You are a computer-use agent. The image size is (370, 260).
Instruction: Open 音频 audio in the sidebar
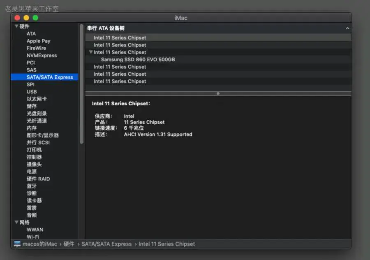point(32,215)
